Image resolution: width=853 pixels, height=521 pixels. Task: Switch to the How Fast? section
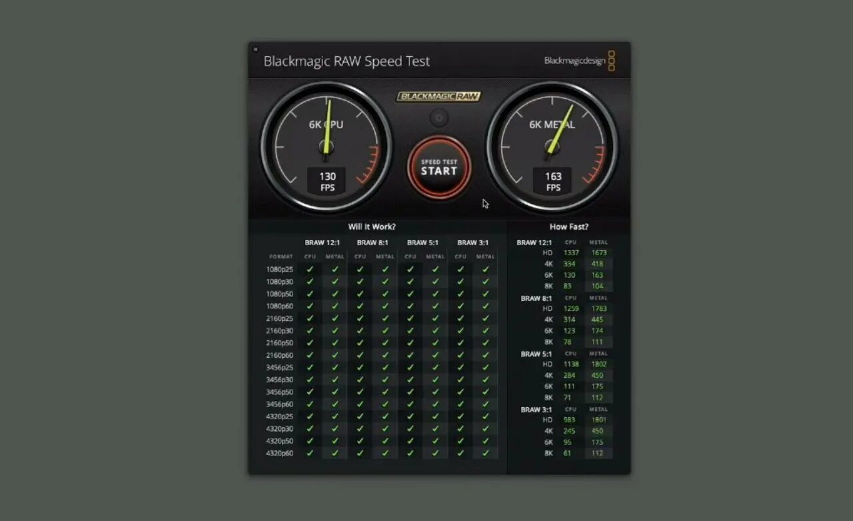click(570, 227)
